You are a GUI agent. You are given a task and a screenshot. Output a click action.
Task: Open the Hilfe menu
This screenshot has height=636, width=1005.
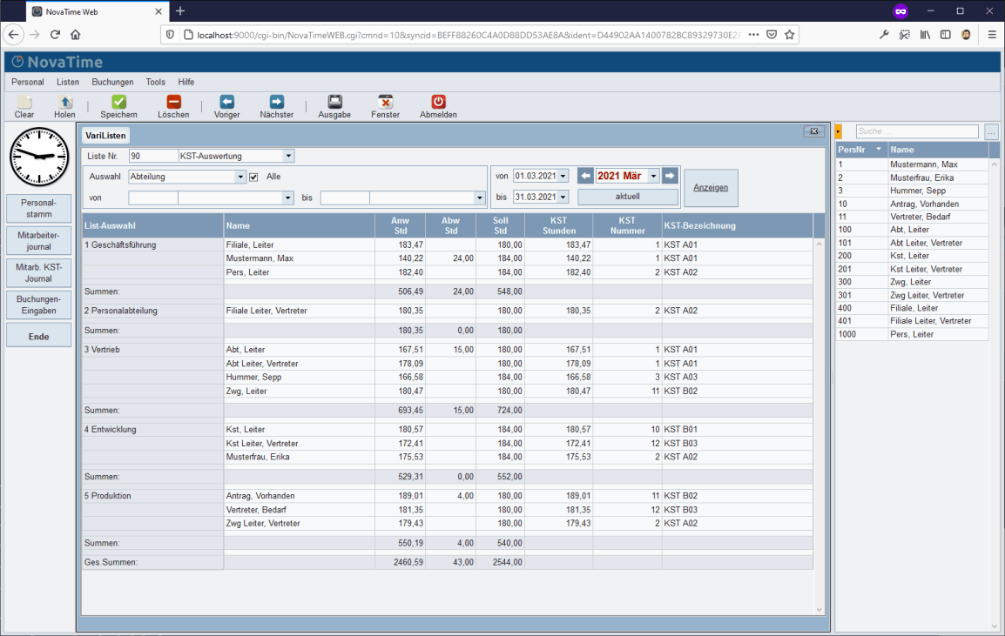pyautogui.click(x=185, y=82)
